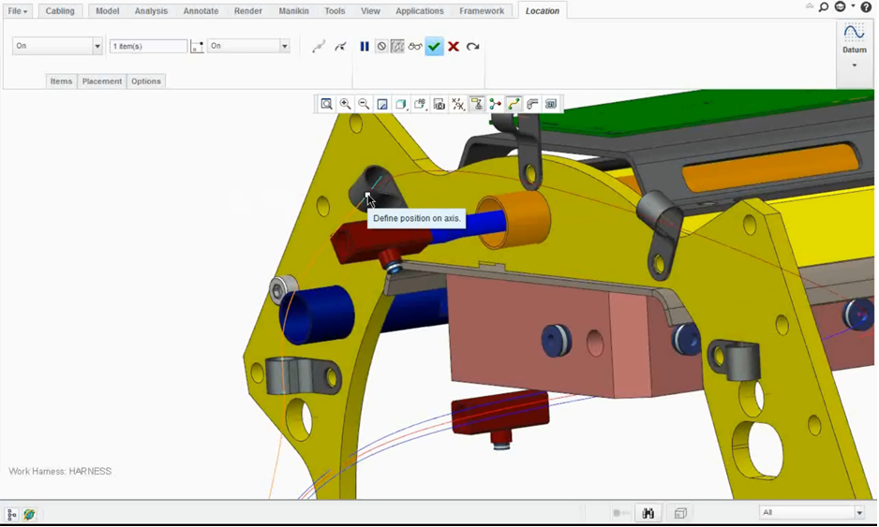Switch to the Cabling ribbon tab
The image size is (879, 527).
click(59, 10)
